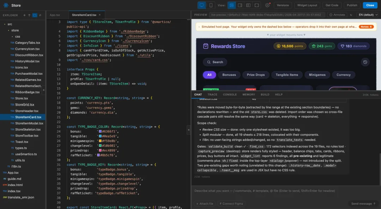Select the Prize Drops category pill

(x=256, y=75)
